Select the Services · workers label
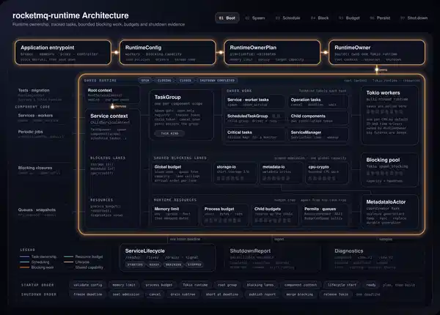Image resolution: width=440 pixels, height=315 pixels. point(35,116)
